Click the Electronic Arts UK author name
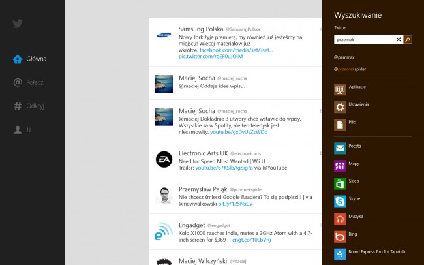The height and width of the screenshot is (265, 424). [x=204, y=153]
